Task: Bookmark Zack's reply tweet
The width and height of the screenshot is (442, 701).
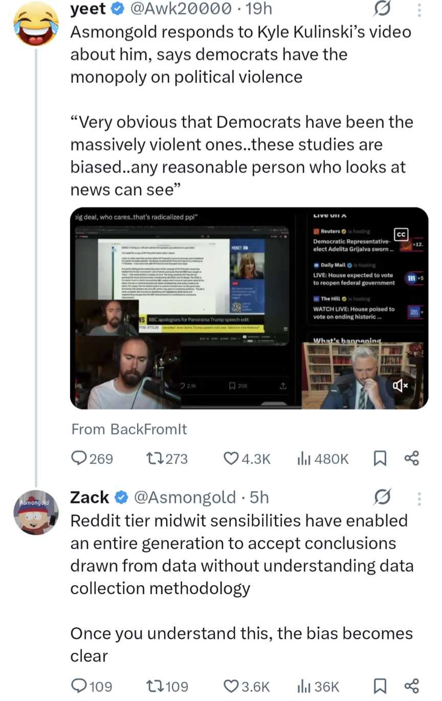Action: (x=380, y=686)
